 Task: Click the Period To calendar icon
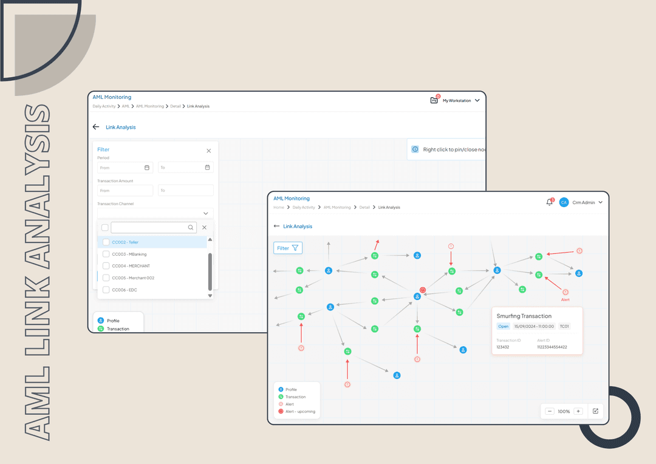pos(207,168)
